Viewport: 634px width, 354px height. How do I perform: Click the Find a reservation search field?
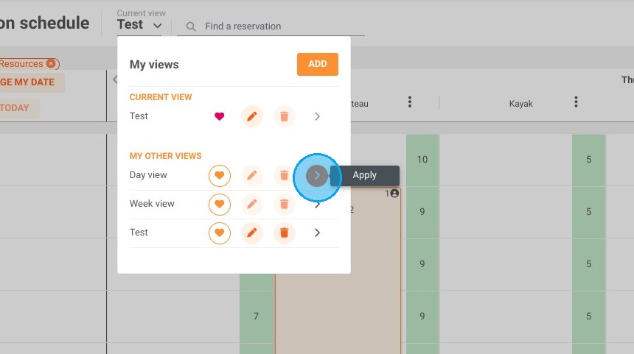(271, 26)
